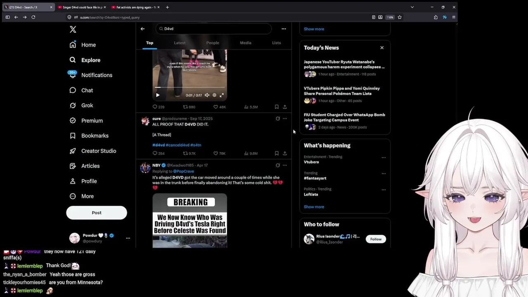Image resolution: width=528 pixels, height=297 pixels.
Task: Reload the browser page
Action: (x=33, y=17)
